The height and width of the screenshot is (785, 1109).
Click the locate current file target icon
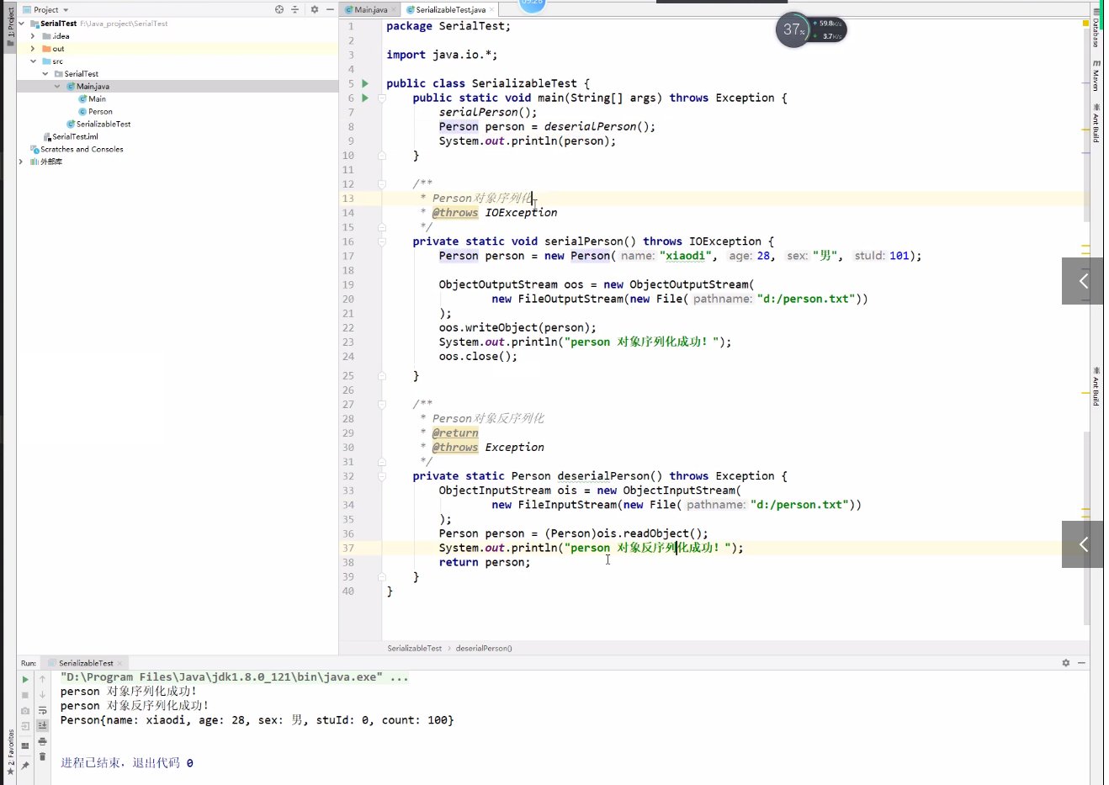pos(279,9)
